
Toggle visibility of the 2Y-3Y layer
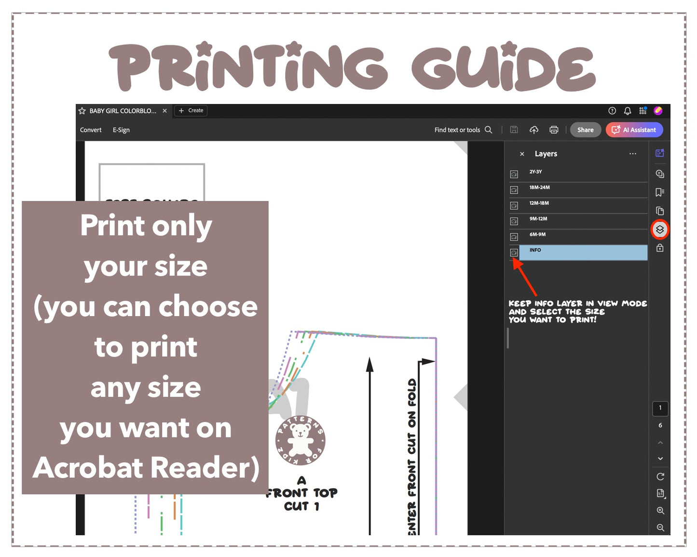click(x=514, y=174)
